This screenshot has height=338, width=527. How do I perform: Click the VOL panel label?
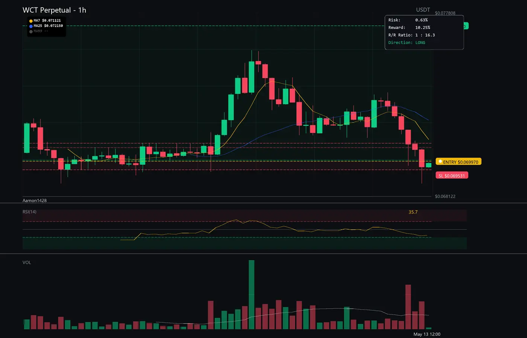(27, 263)
